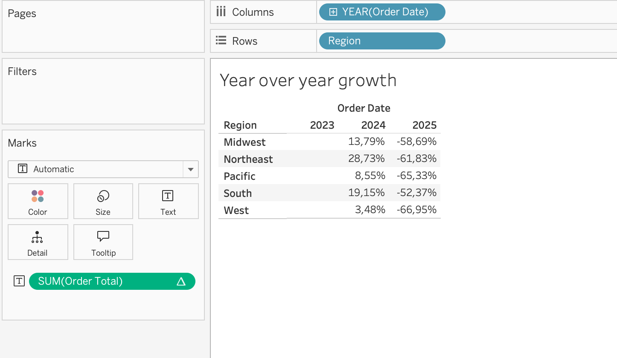
Task: Select the Region pill on Rows
Action: coord(381,41)
